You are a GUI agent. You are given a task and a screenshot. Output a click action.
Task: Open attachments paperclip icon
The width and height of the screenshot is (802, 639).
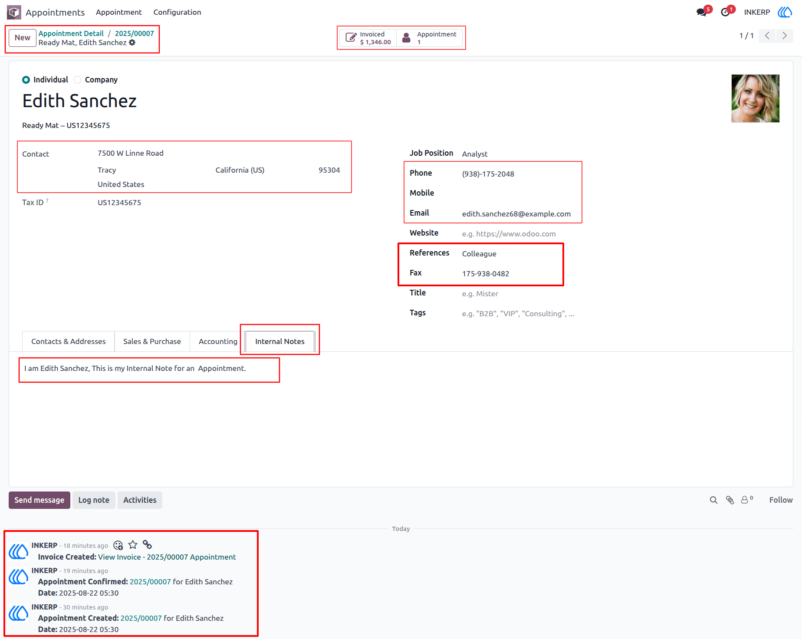730,500
